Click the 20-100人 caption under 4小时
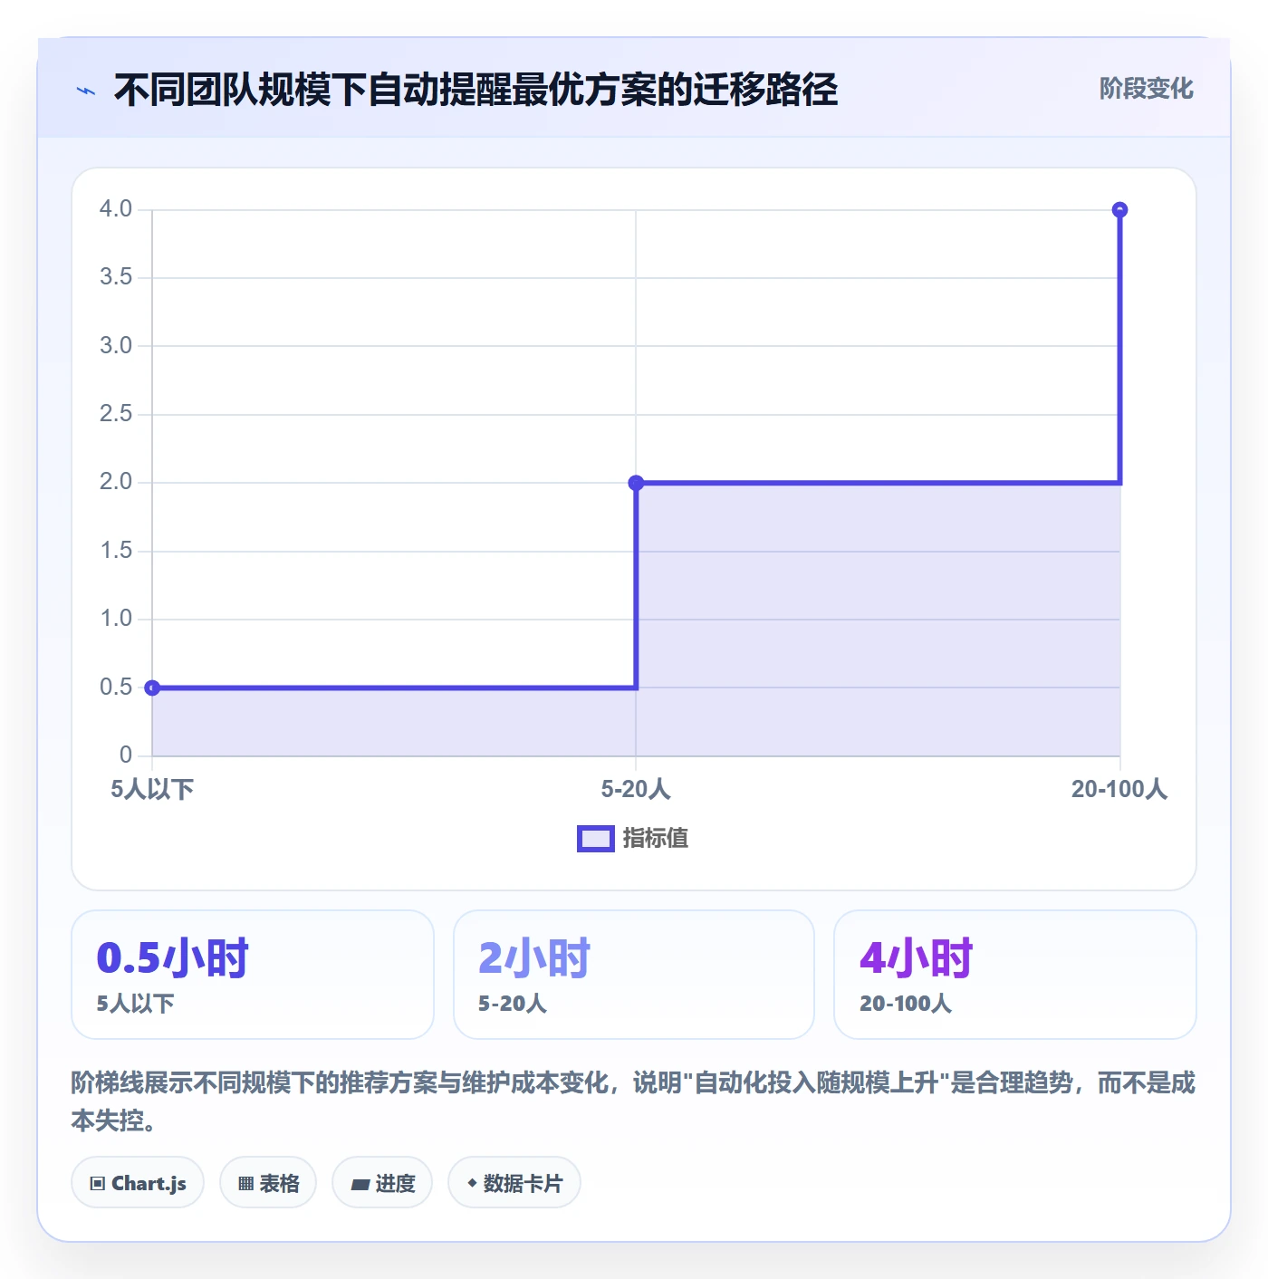 [906, 1004]
